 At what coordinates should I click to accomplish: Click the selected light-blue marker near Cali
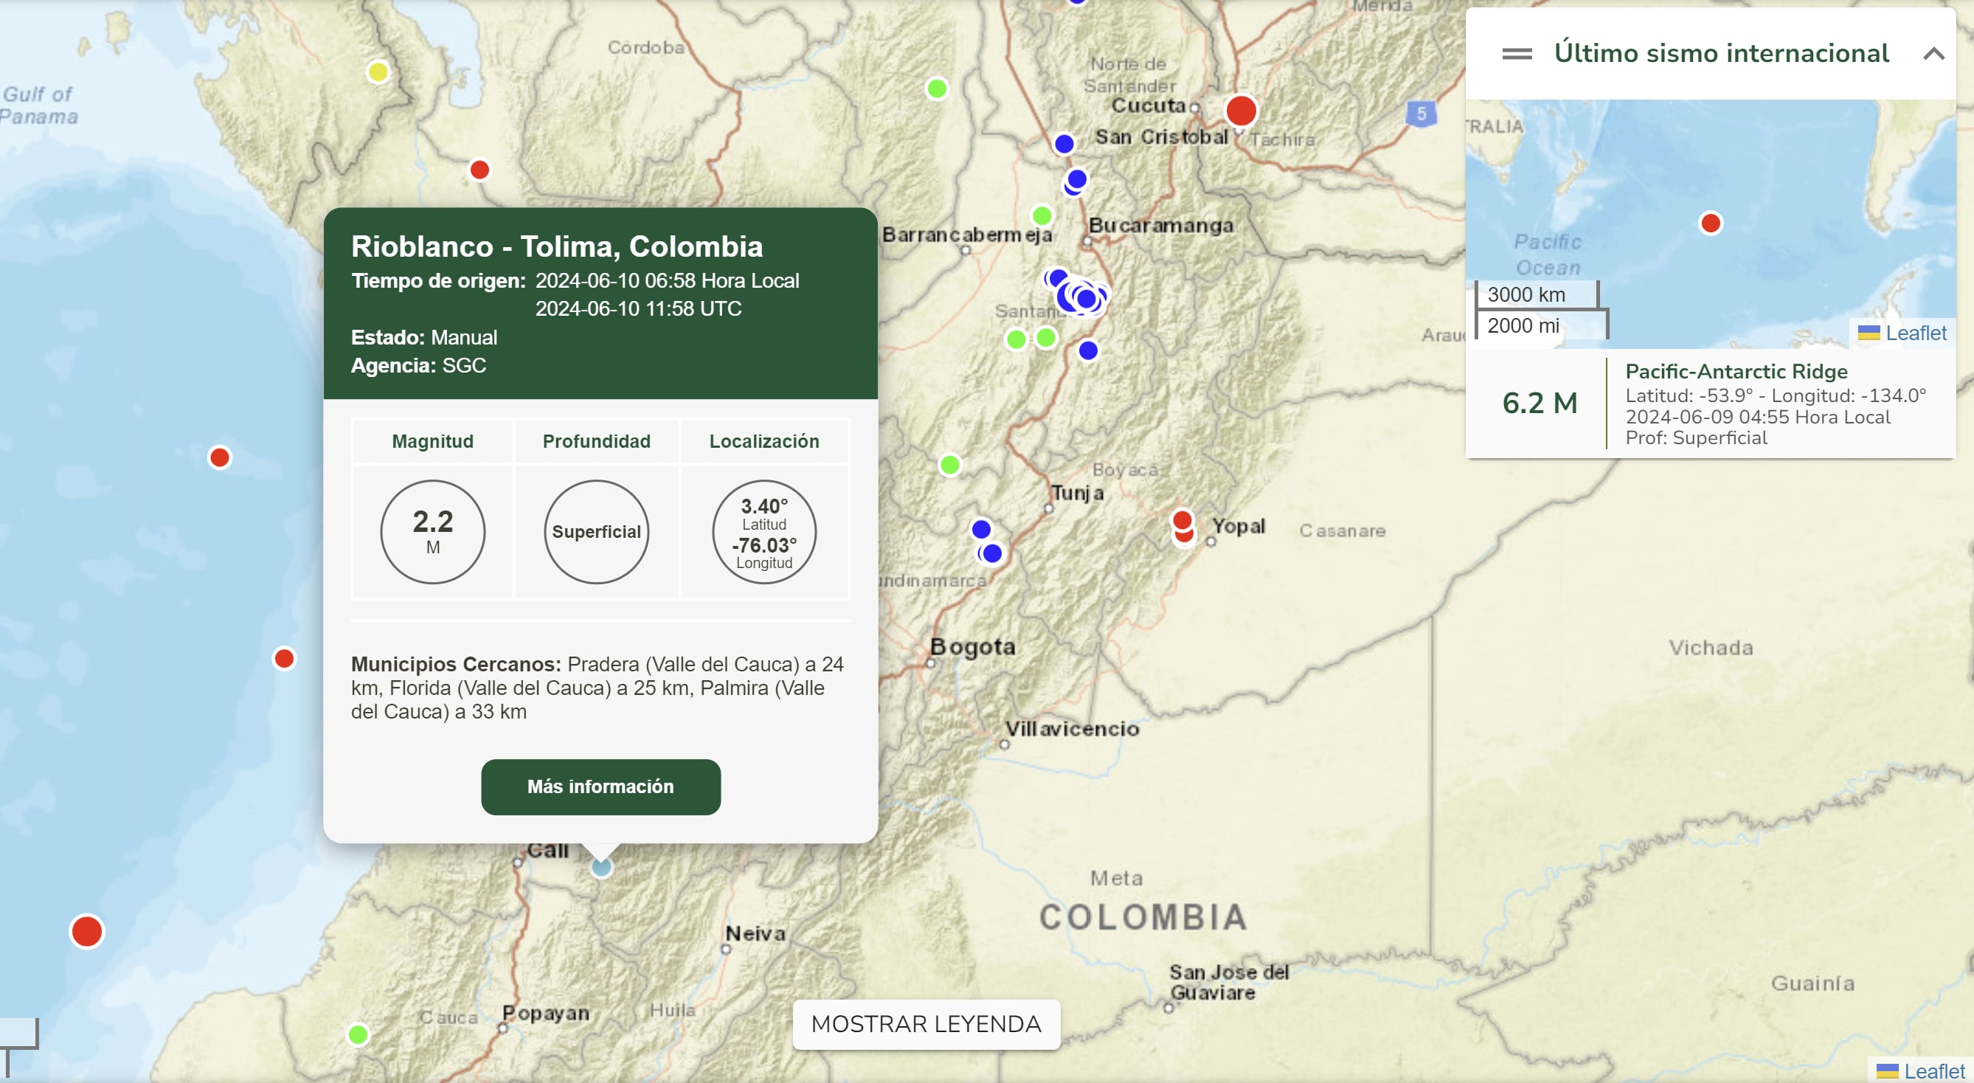(x=601, y=868)
